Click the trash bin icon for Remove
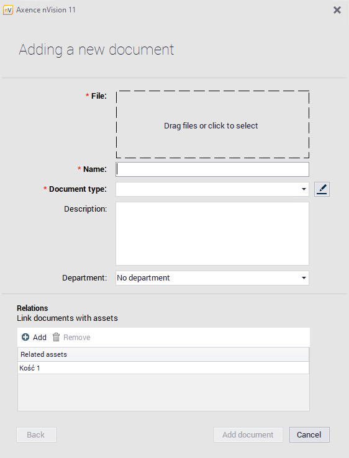 (x=56, y=337)
